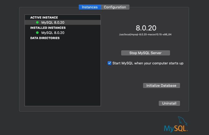
Task: Click the INSTALLED INSTANCES header
Action: (48, 28)
